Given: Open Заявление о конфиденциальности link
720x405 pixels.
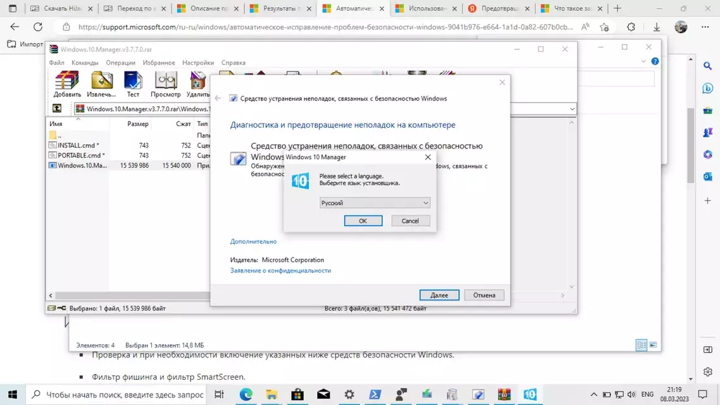Looking at the screenshot, I should pyautogui.click(x=280, y=271).
